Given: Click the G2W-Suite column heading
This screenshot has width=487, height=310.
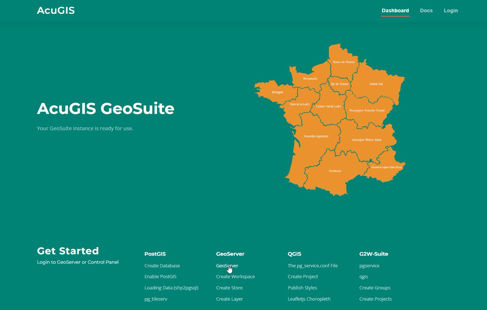Looking at the screenshot, I should [374, 254].
